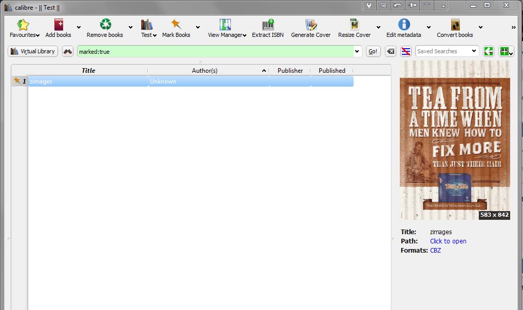Viewport: 523px width, 310px height.
Task: Click the Remove books recycle icon
Action: 105,25
